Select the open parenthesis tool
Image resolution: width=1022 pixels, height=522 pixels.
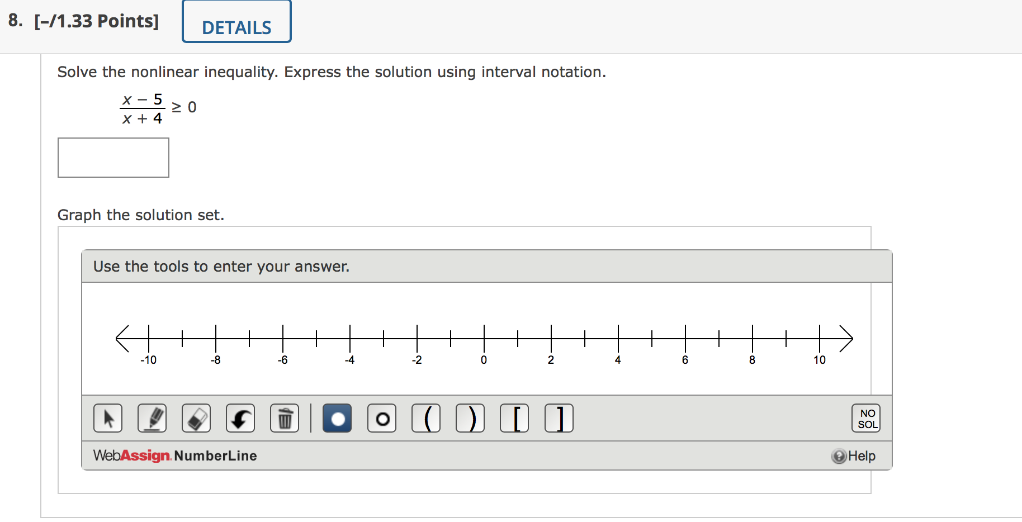point(427,418)
